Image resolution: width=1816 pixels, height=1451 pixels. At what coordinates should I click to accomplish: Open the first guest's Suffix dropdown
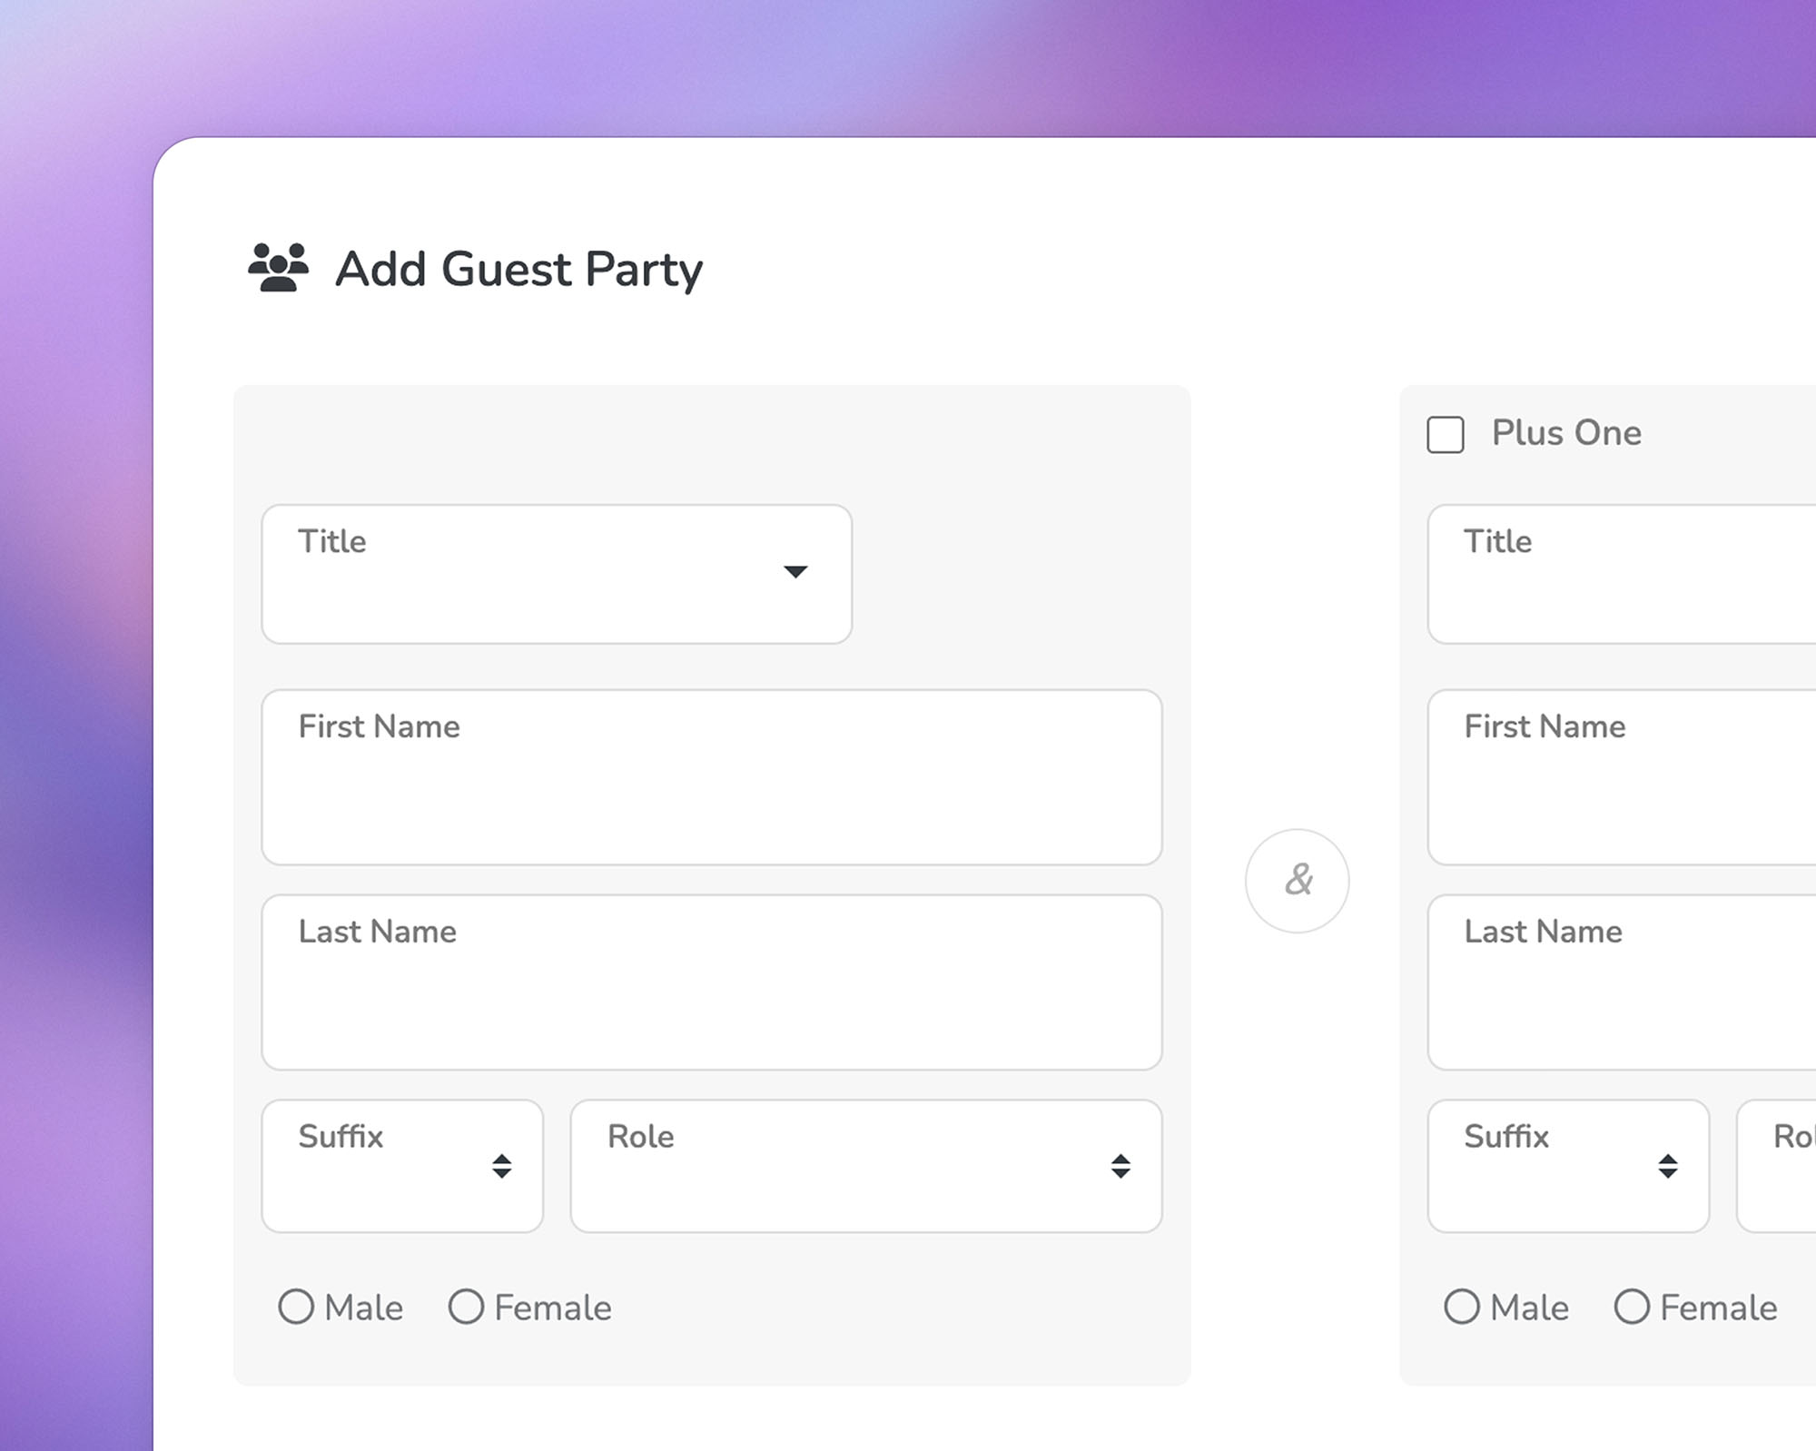pyautogui.click(x=402, y=1166)
